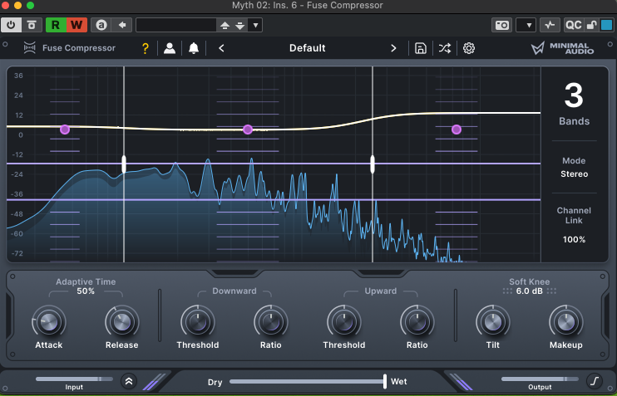This screenshot has height=396, width=617.
Task: Click the copy A to B arrow
Action: click(122, 25)
